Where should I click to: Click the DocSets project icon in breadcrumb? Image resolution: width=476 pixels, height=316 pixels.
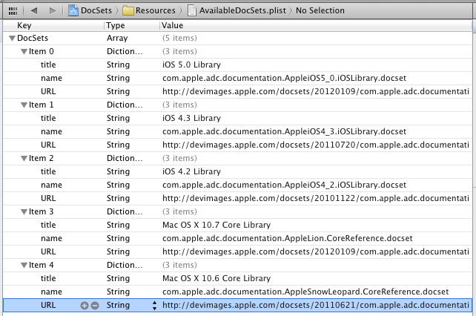pyautogui.click(x=74, y=10)
